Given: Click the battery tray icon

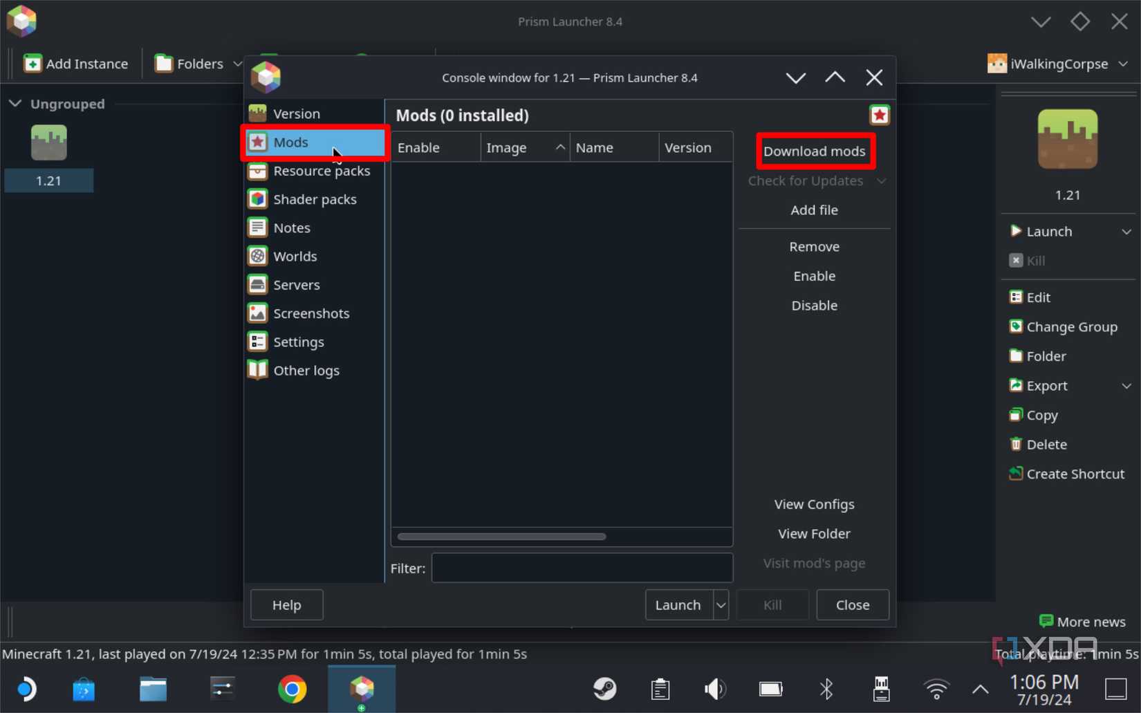Looking at the screenshot, I should [770, 689].
